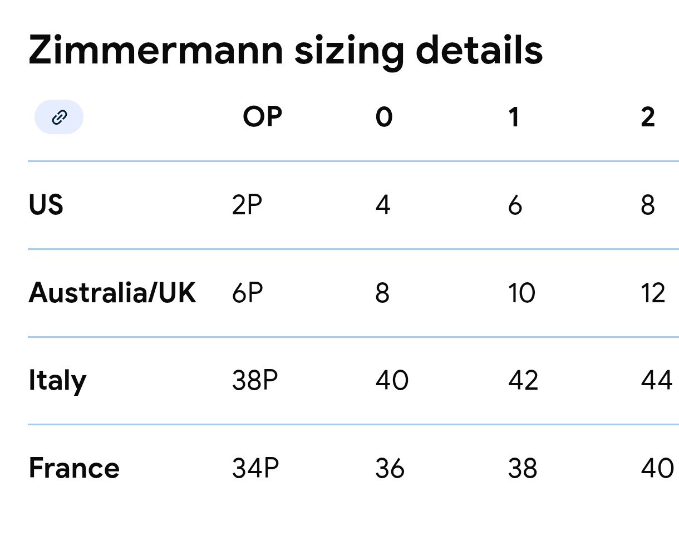Select France size 38 in column 1

click(x=521, y=468)
